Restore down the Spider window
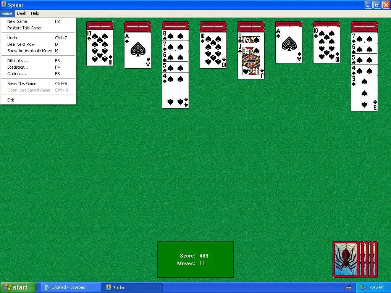 coord(377,5)
